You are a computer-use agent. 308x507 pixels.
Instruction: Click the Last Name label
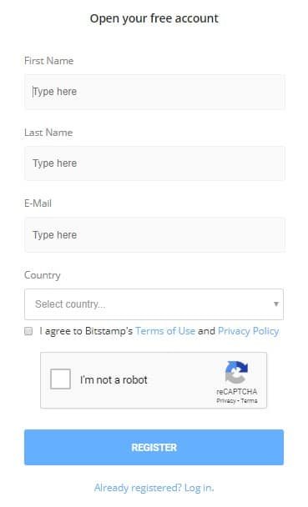(48, 133)
